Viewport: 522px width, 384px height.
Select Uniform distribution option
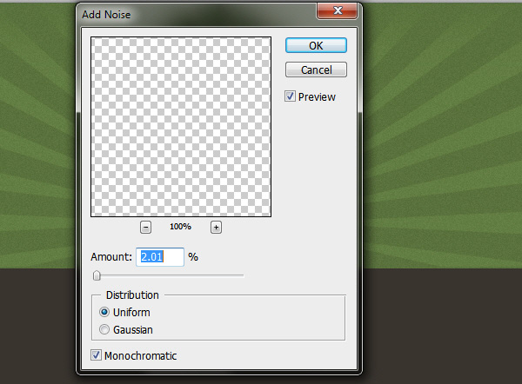104,312
